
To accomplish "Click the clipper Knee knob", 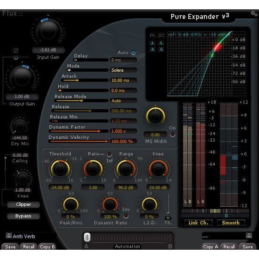I will pyautogui.click(x=23, y=179).
